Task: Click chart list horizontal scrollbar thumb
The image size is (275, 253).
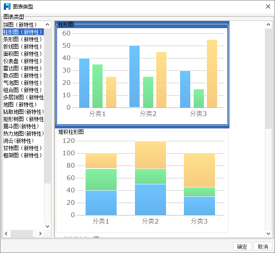Action: 22,233
